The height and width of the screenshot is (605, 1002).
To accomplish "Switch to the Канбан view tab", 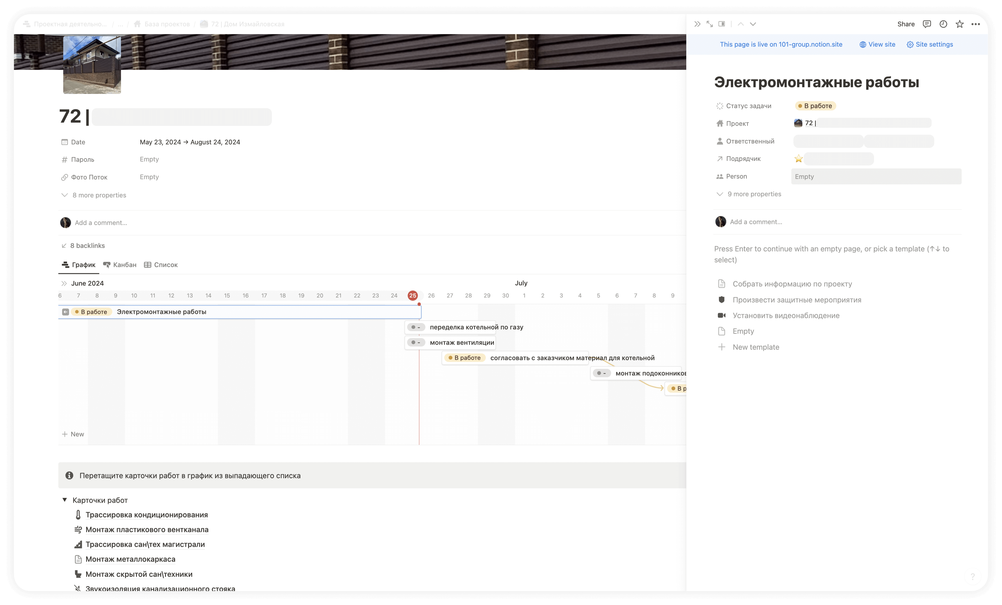I will (x=120, y=265).
